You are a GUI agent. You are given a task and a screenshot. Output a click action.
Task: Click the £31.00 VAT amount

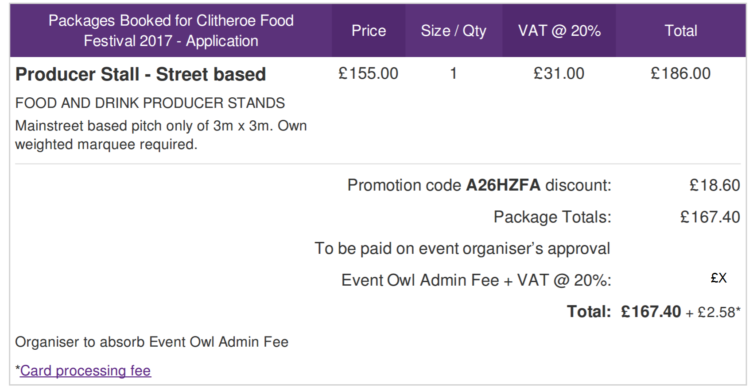click(x=559, y=73)
